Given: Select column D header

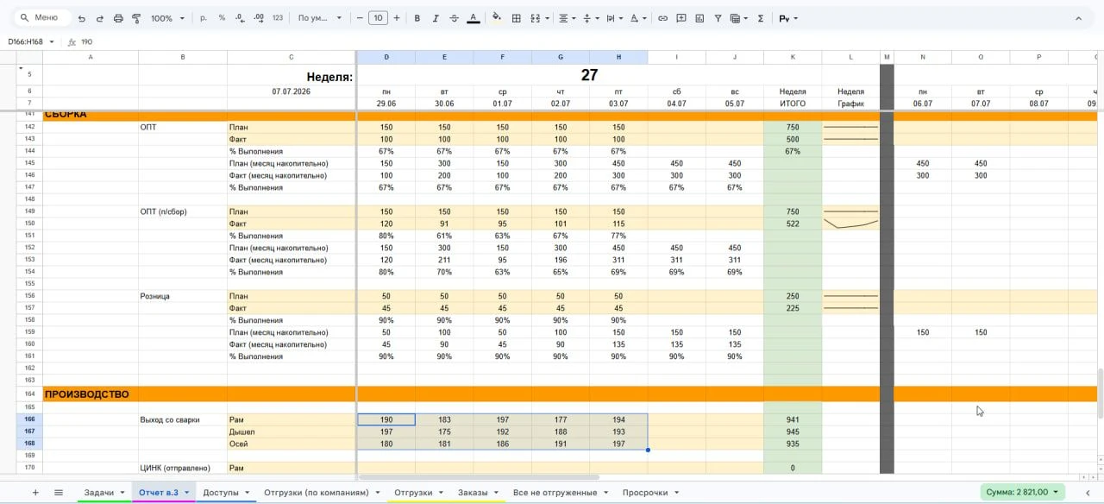Looking at the screenshot, I should pyautogui.click(x=386, y=57).
